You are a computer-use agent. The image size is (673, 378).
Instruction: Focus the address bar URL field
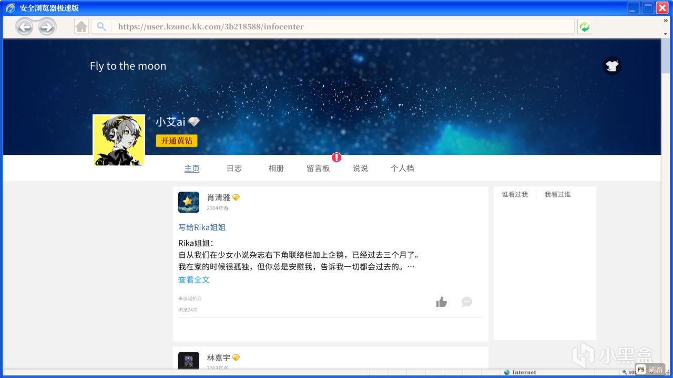332,27
